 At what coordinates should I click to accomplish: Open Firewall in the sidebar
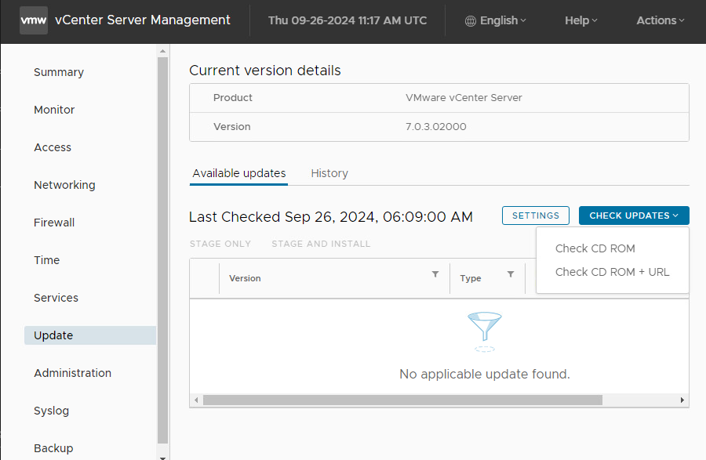point(54,223)
